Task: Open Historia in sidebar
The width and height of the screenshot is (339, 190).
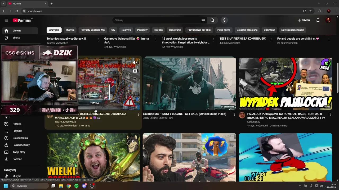Action: pyautogui.click(x=20, y=124)
